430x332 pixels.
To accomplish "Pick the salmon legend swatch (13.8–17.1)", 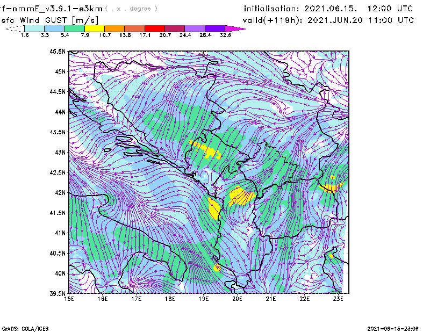I will [135, 28].
